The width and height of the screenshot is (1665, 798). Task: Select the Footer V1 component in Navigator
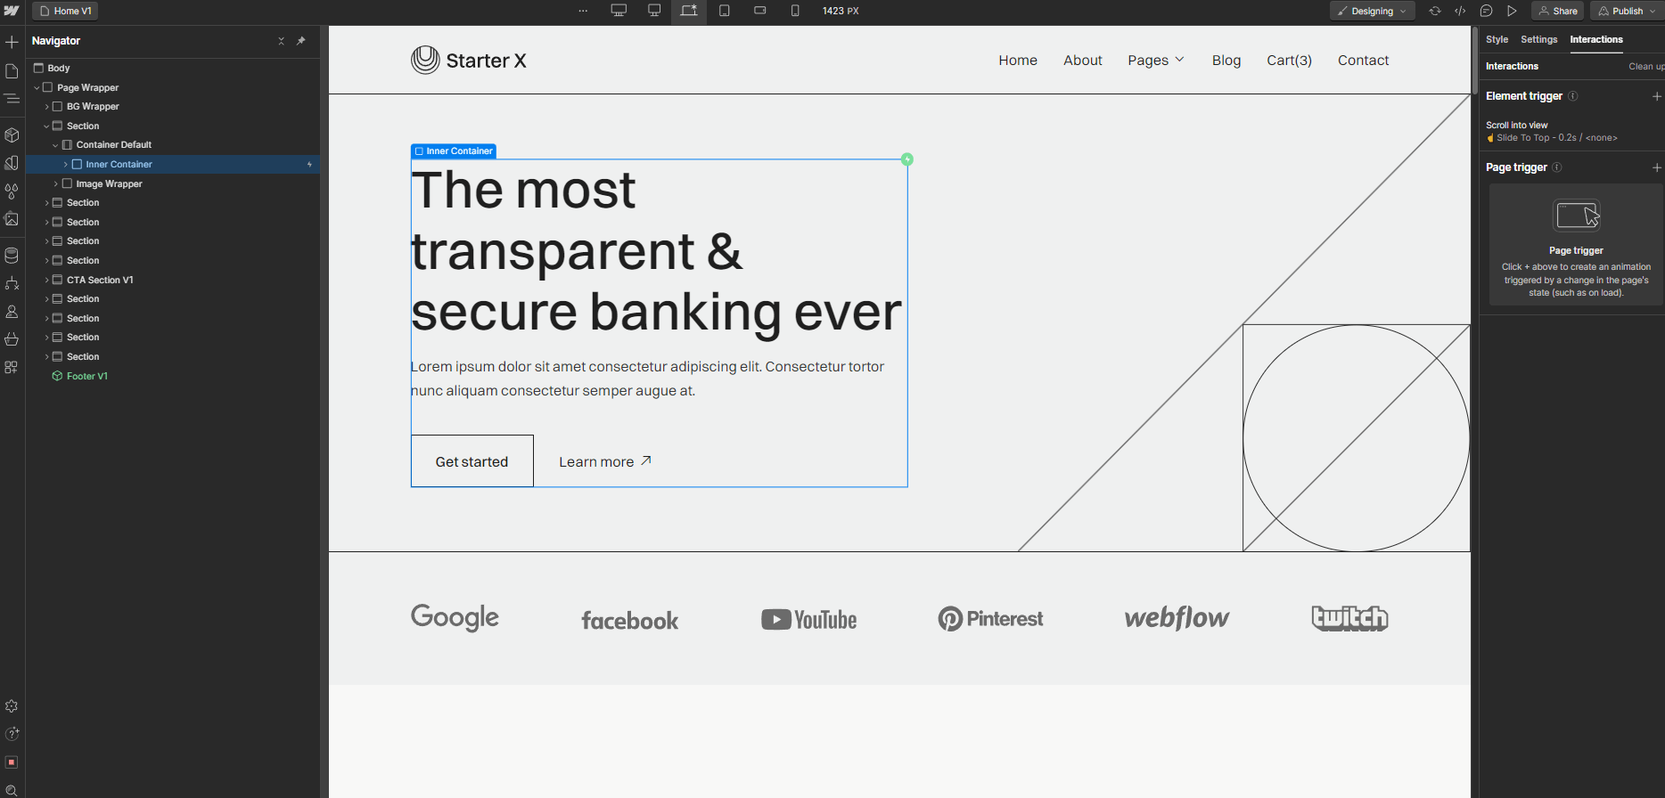tap(86, 377)
